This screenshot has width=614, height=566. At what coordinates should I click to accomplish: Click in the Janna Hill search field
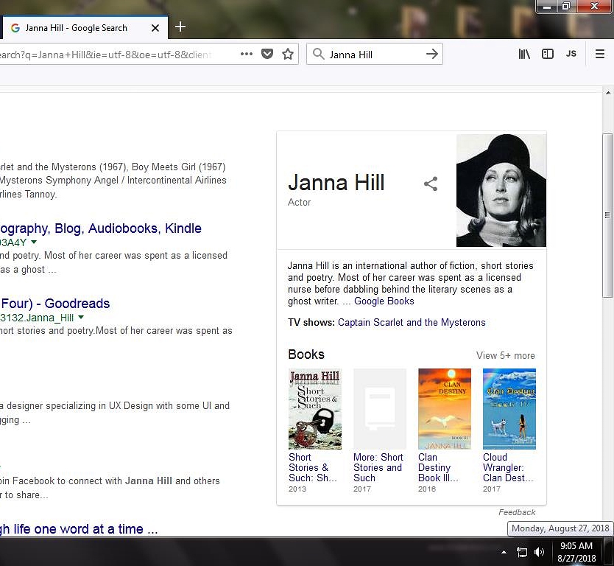click(368, 54)
